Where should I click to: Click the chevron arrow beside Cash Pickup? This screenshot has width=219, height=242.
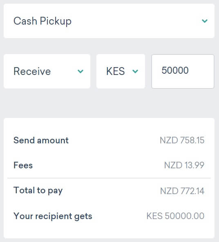coord(205,21)
